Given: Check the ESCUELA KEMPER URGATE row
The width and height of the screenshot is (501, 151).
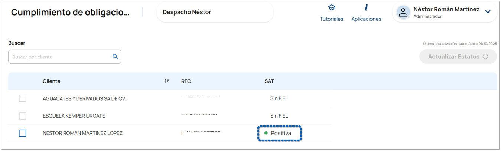Looking at the screenshot, I should 23,116.
